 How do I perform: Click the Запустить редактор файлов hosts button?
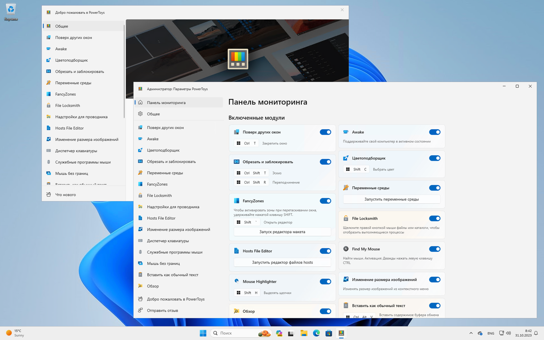[282, 262]
